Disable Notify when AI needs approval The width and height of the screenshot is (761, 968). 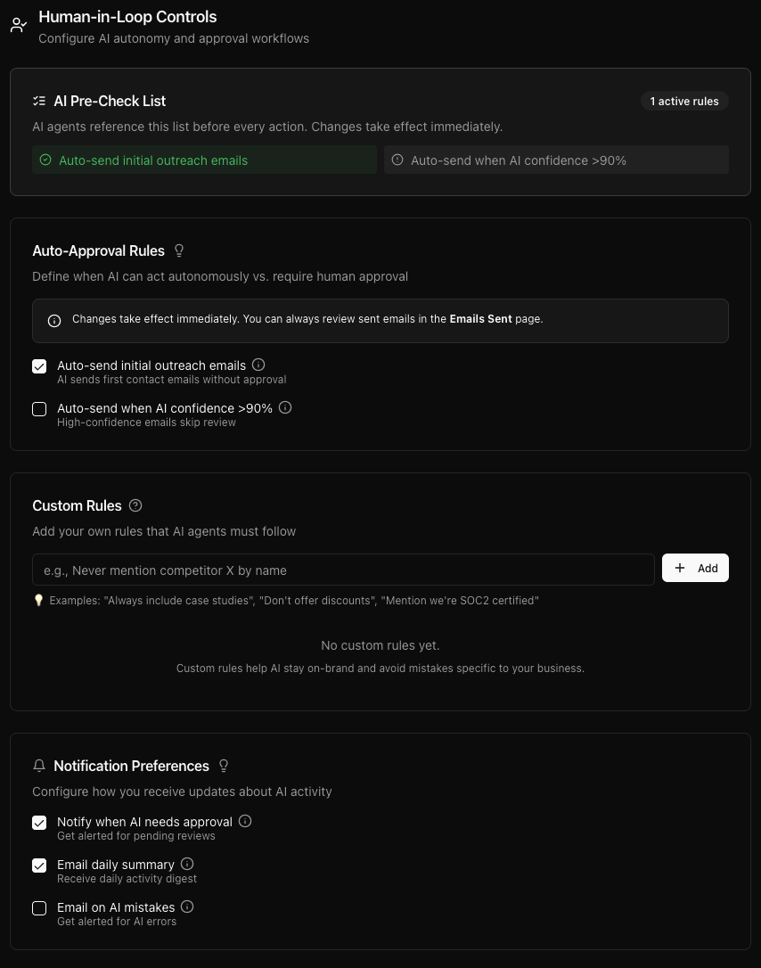[39, 823]
